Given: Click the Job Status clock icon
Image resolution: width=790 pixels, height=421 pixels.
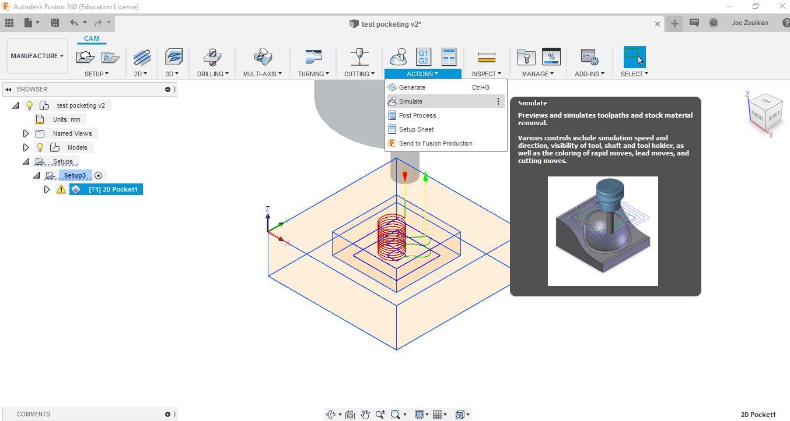Looking at the screenshot, I should click(x=714, y=23).
